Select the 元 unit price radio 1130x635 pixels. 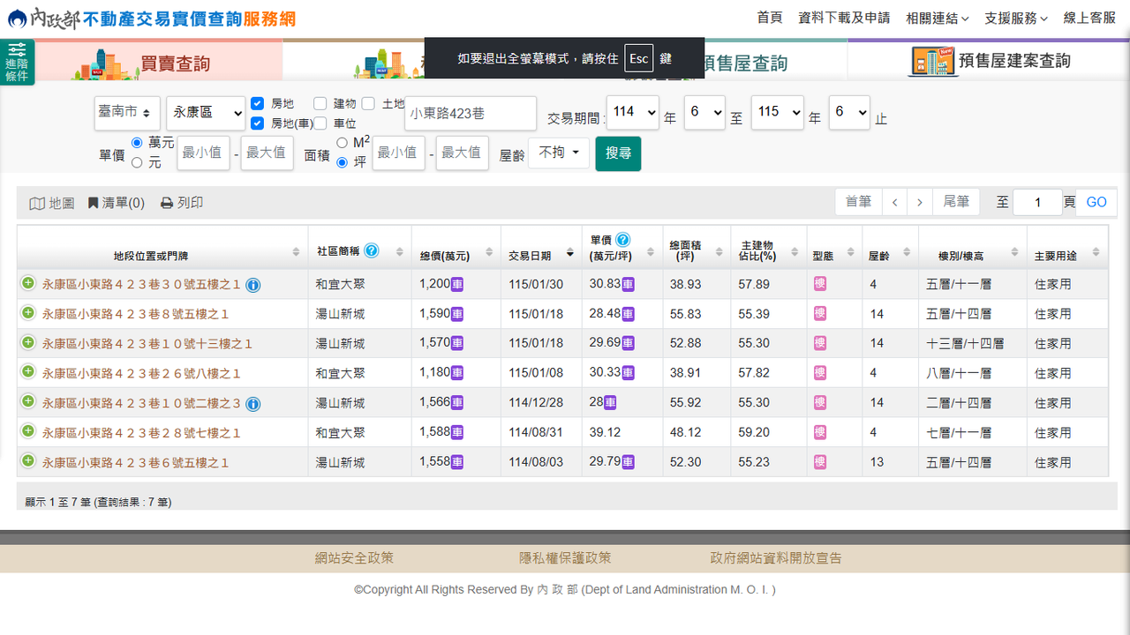tap(137, 162)
